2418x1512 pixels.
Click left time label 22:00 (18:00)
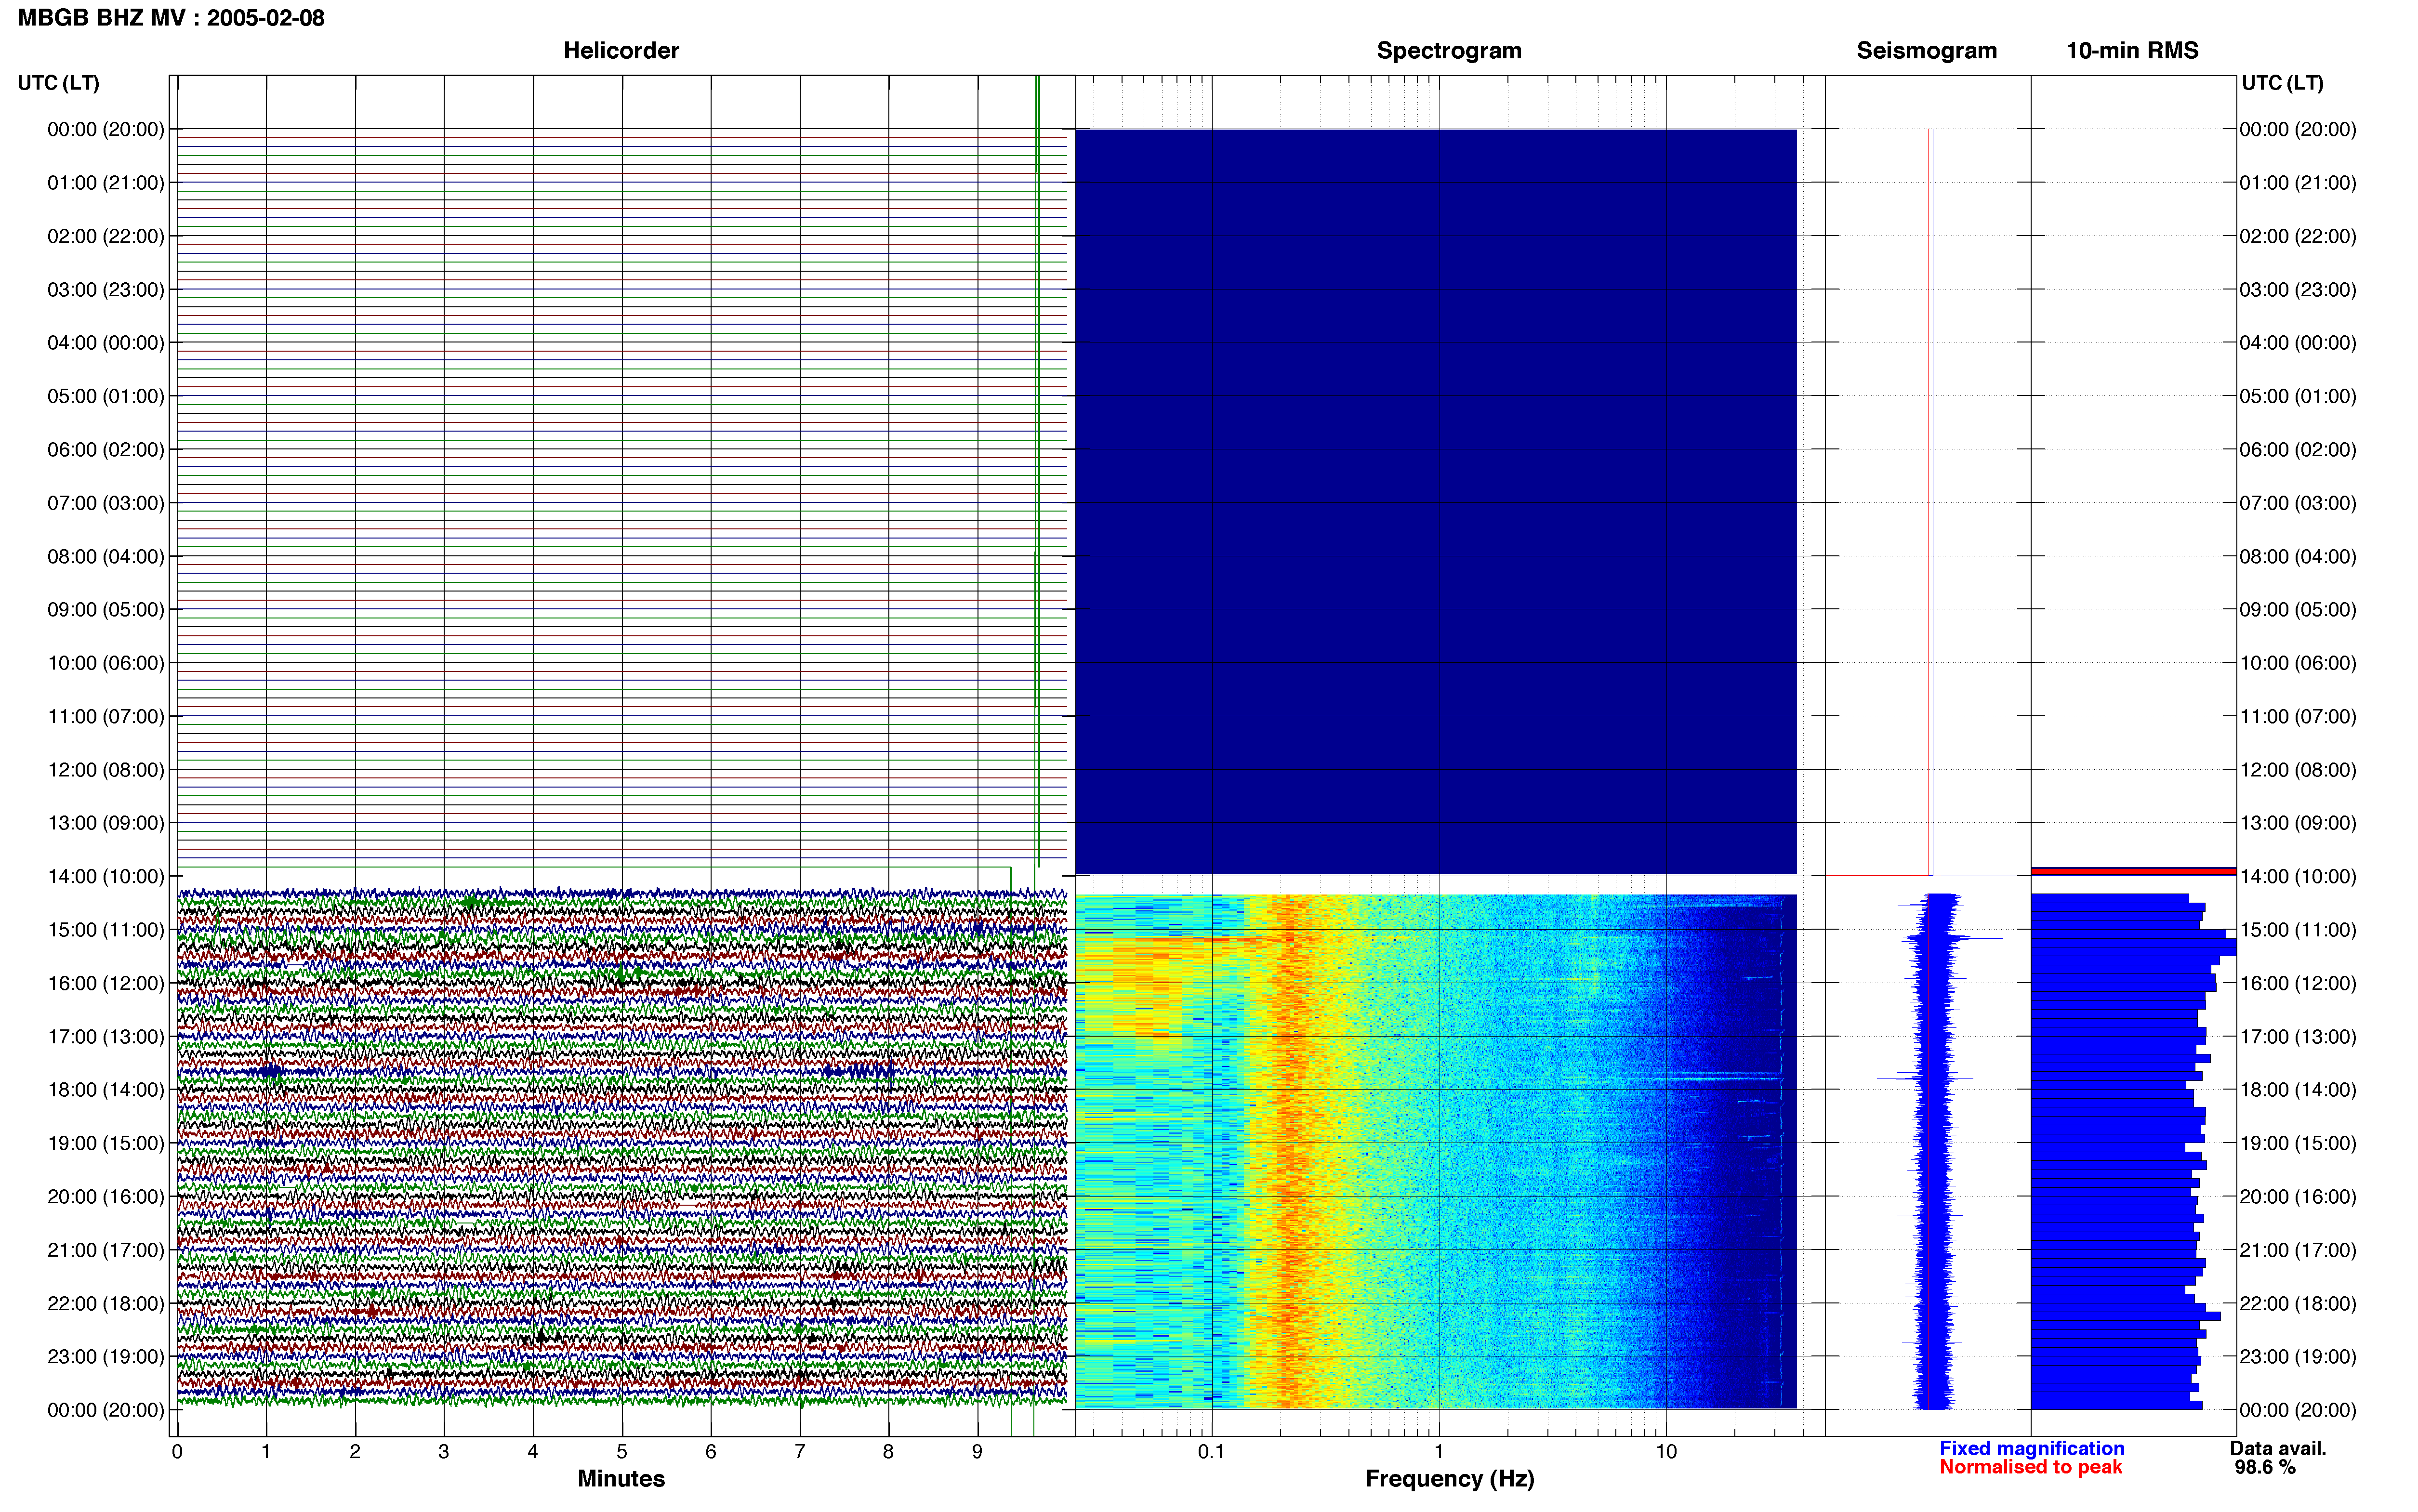coord(106,1303)
